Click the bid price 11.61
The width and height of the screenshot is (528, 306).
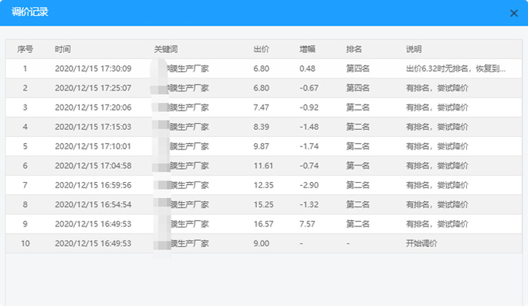pyautogui.click(x=263, y=166)
